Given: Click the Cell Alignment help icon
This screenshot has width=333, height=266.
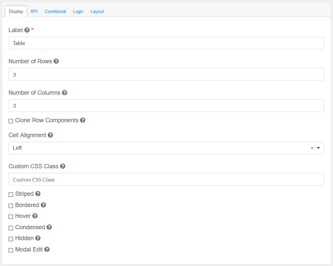Looking at the screenshot, I should click(50, 135).
